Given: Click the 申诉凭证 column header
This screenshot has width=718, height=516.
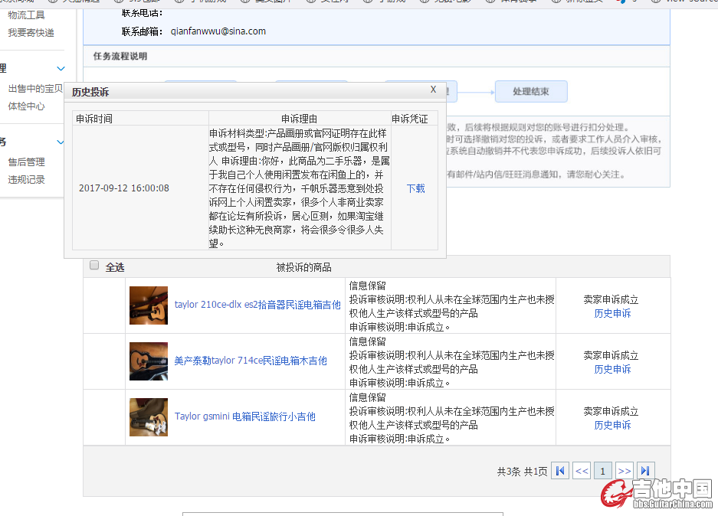Looking at the screenshot, I should click(410, 119).
